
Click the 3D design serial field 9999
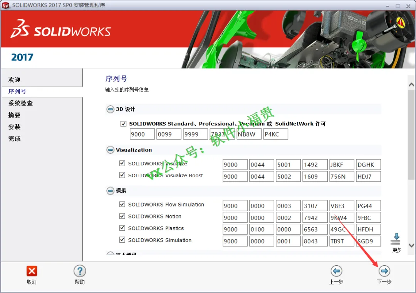coord(196,134)
